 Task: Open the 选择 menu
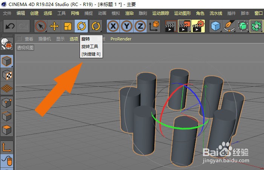[x=48, y=13]
